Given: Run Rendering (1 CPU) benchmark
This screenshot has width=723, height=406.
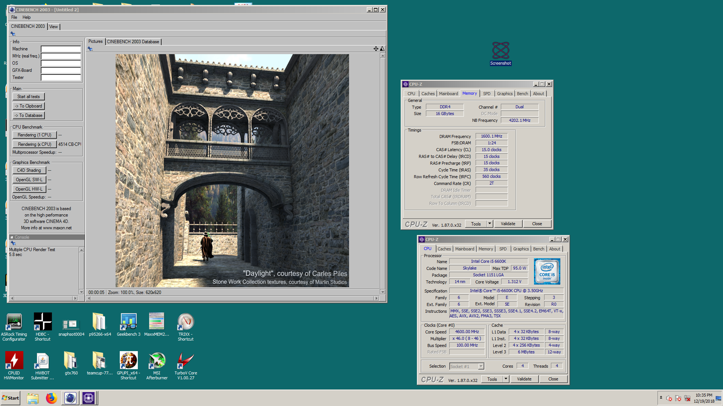Looking at the screenshot, I should click(35, 135).
